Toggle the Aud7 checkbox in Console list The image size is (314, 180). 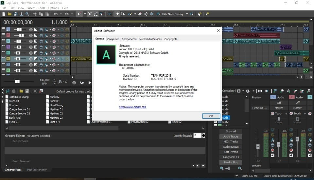point(216,122)
